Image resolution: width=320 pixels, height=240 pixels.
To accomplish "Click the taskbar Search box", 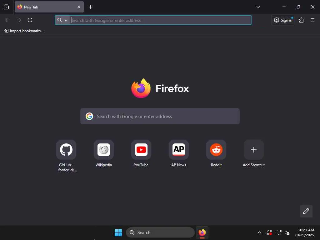I will [160, 232].
